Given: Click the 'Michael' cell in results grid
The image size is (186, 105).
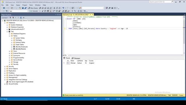Looking at the screenshot, I should click(73, 63).
